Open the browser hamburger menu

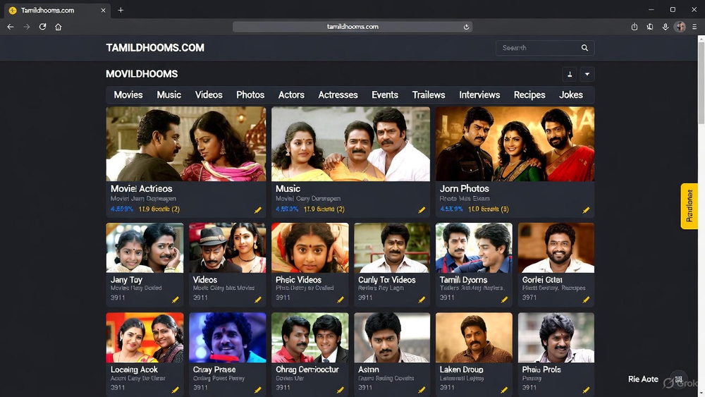click(x=694, y=27)
